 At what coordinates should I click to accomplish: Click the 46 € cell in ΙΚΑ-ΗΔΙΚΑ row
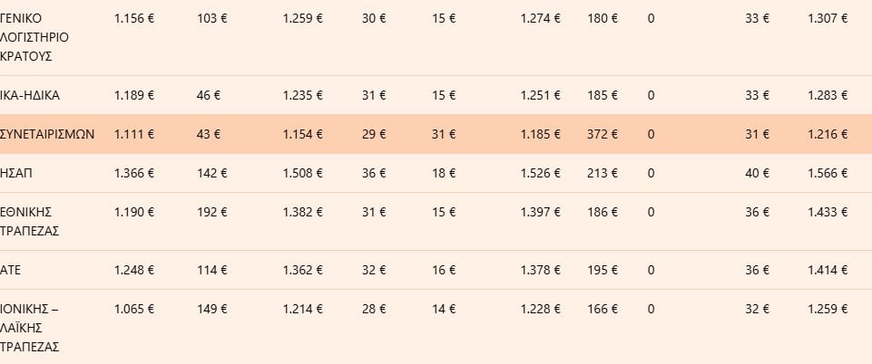pos(209,95)
